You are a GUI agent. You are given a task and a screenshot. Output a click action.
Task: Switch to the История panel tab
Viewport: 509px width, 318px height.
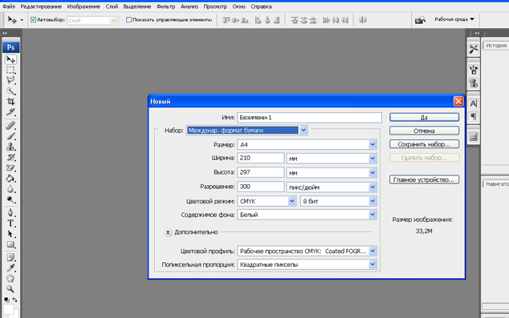[496, 46]
